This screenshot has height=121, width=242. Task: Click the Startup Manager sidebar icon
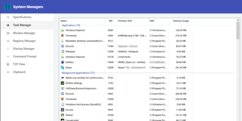[x=8, y=49]
